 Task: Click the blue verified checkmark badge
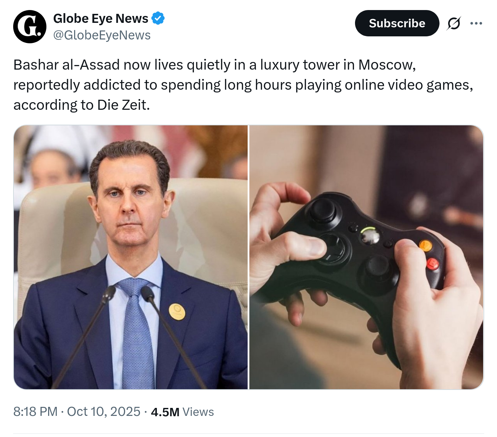click(158, 18)
